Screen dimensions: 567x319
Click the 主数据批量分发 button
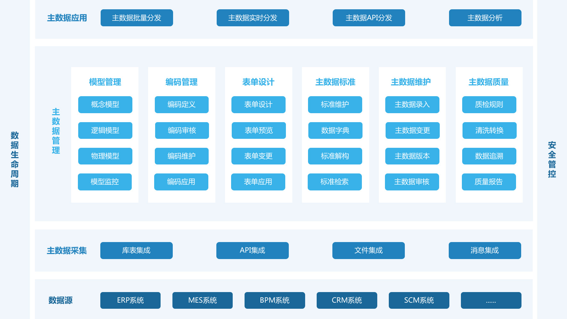tap(137, 18)
